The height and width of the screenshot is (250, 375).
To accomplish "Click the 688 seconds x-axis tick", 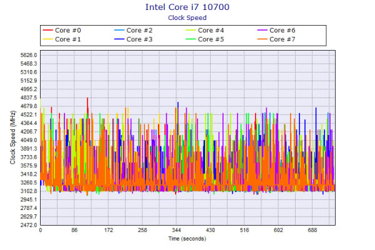I will point(312,230).
